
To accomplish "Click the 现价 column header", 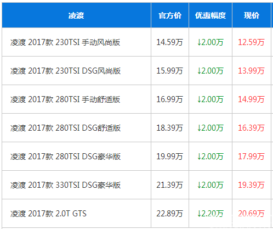I will (252, 15).
